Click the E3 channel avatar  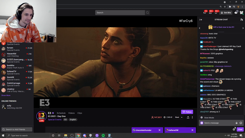(x=41, y=116)
